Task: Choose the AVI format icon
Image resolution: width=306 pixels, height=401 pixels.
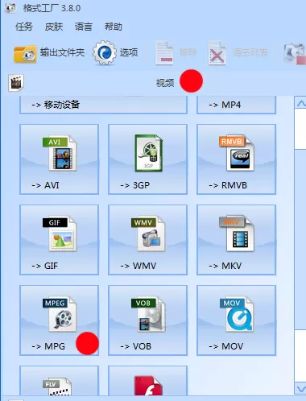Action: [60, 154]
